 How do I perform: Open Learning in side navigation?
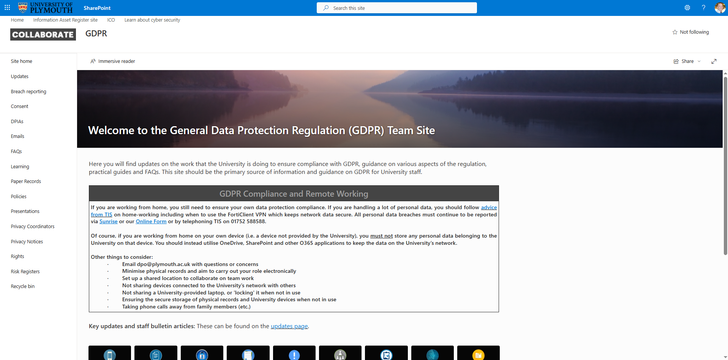pos(20,167)
